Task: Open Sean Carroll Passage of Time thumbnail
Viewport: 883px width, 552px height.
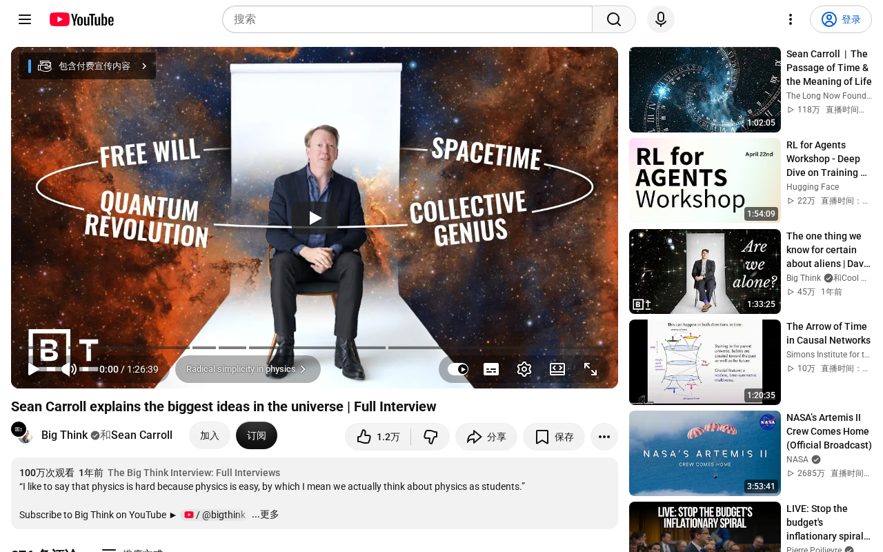Action: point(705,90)
